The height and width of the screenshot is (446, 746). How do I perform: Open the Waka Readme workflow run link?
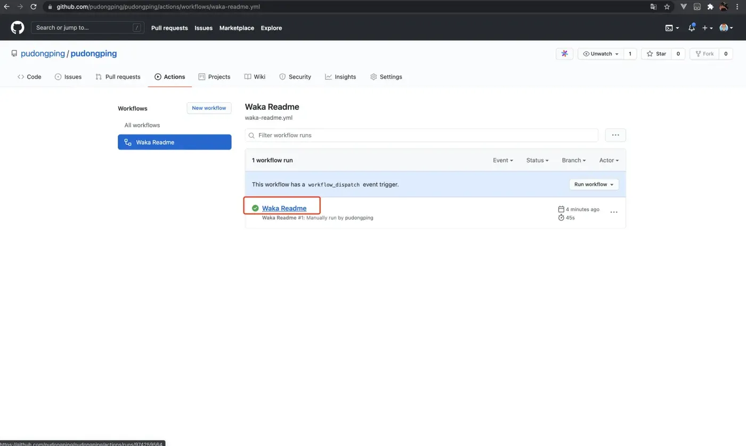pyautogui.click(x=284, y=208)
